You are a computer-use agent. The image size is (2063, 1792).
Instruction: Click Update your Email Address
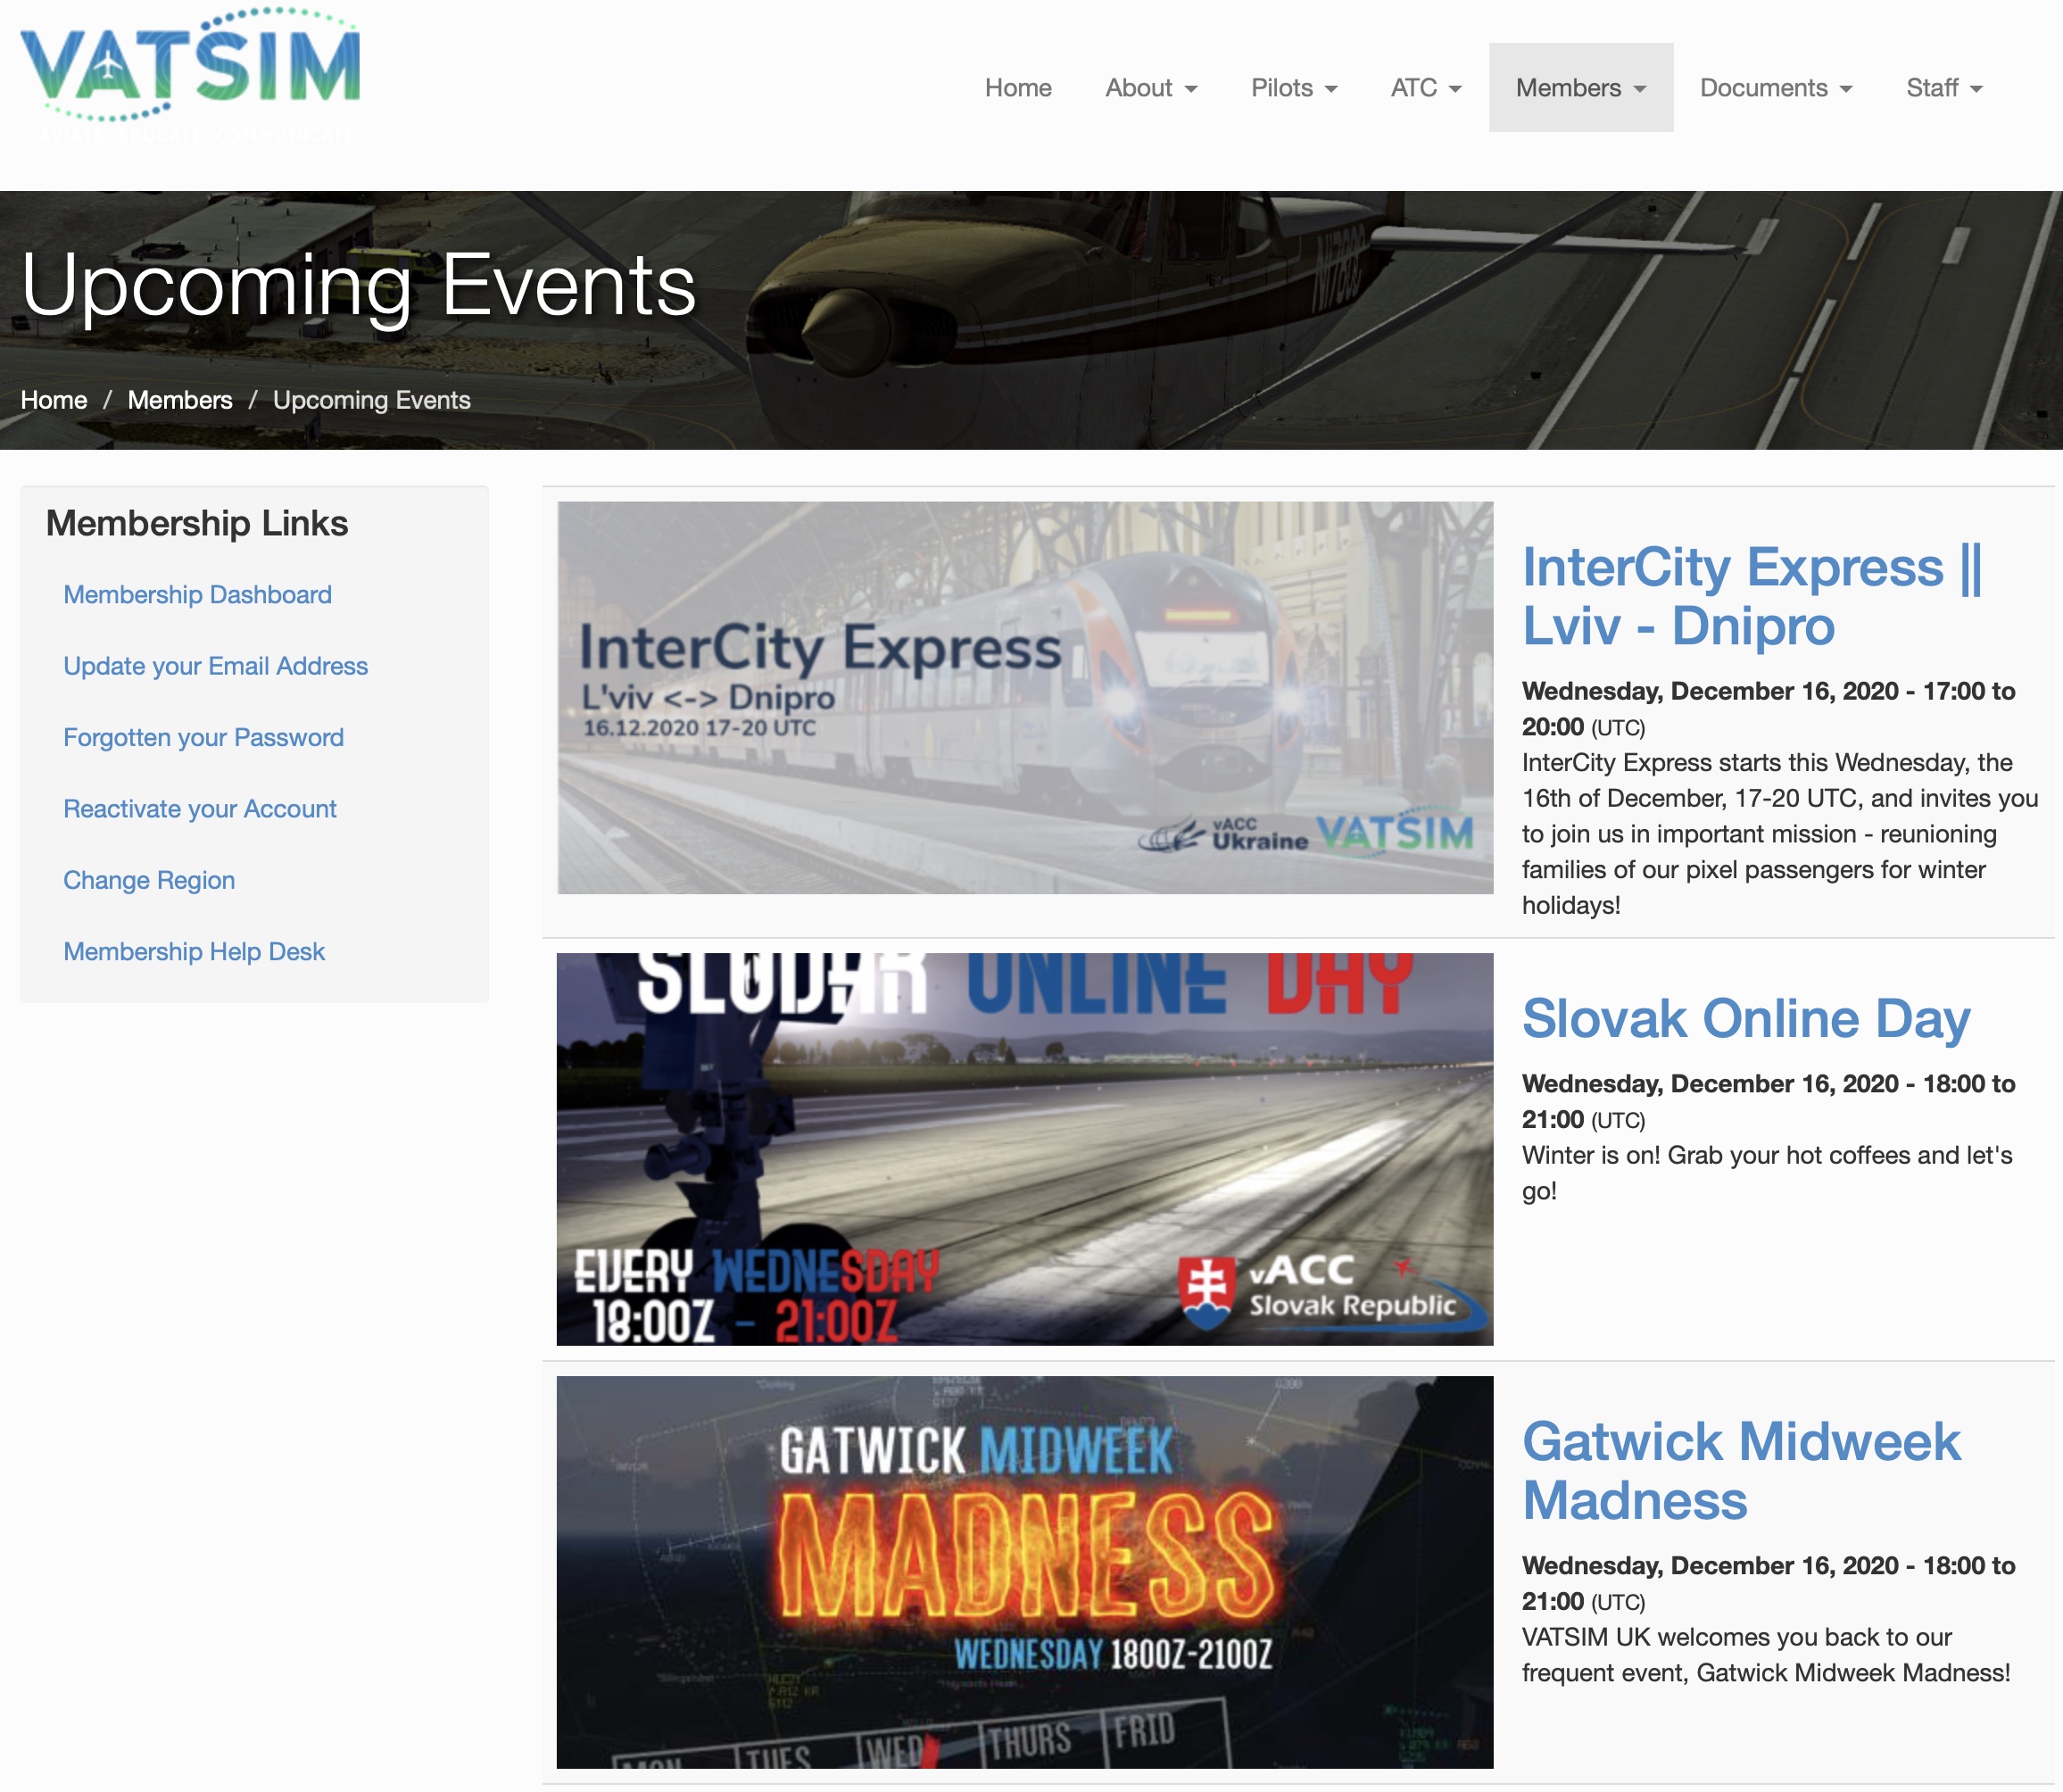click(x=215, y=666)
